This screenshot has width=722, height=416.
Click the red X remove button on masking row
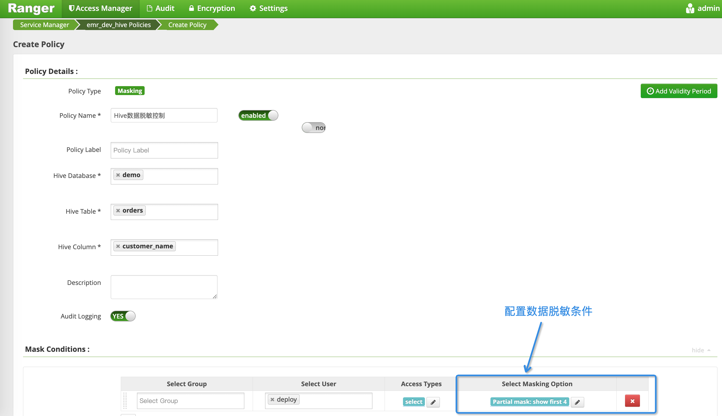[633, 401]
